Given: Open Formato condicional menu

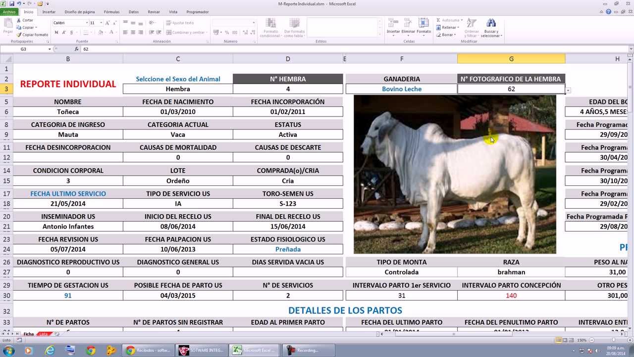Looking at the screenshot, I should pos(270,28).
